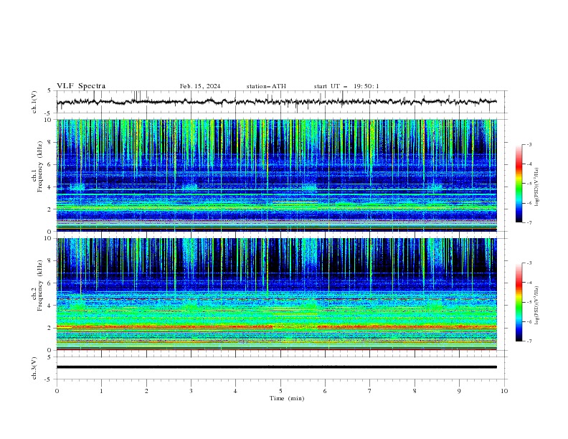Click the color scale bar beside ch.1 spectrogram
568x439 pixels.
click(519, 184)
